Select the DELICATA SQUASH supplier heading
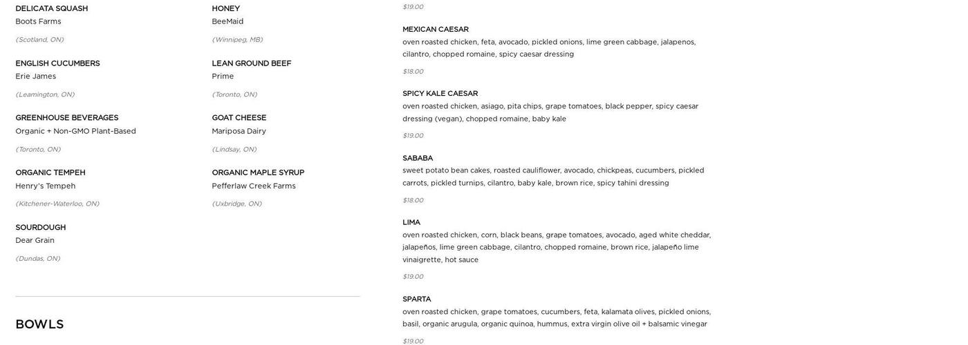Viewport: 968px width, 345px height. [x=52, y=9]
